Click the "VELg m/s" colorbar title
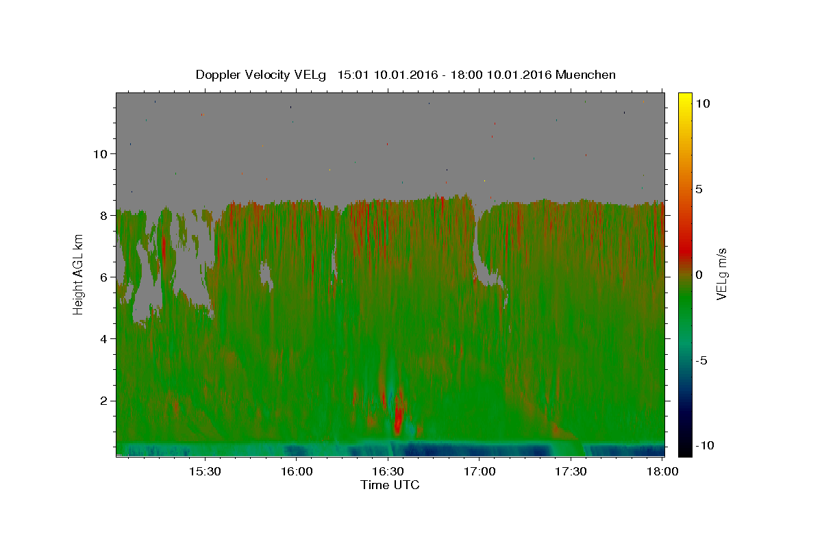Viewport: 822px width, 548px height. (x=722, y=273)
